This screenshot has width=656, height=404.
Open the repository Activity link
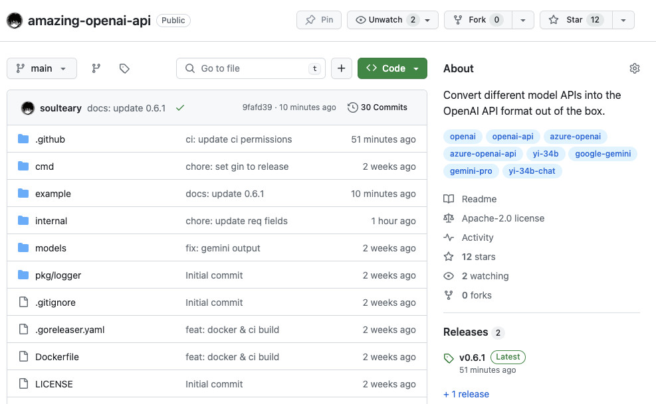[x=477, y=237]
